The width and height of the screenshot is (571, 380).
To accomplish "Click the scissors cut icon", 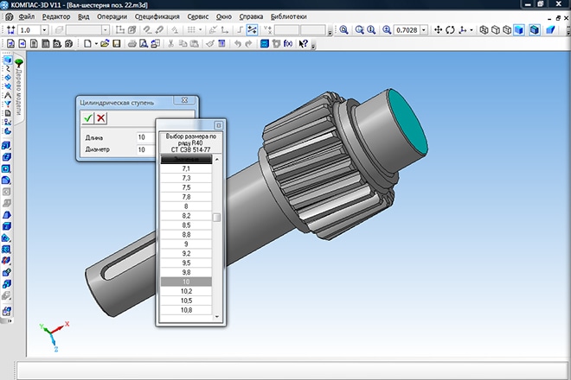I will pos(170,44).
